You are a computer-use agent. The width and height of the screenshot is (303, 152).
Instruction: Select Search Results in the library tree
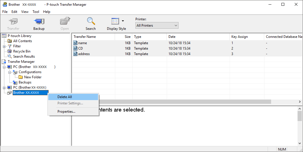pos(24,56)
